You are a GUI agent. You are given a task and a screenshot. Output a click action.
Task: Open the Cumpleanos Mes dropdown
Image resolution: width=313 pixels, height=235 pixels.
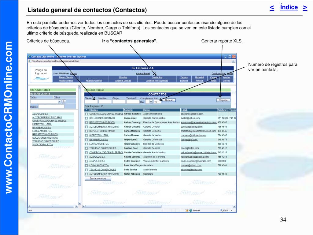151,102
